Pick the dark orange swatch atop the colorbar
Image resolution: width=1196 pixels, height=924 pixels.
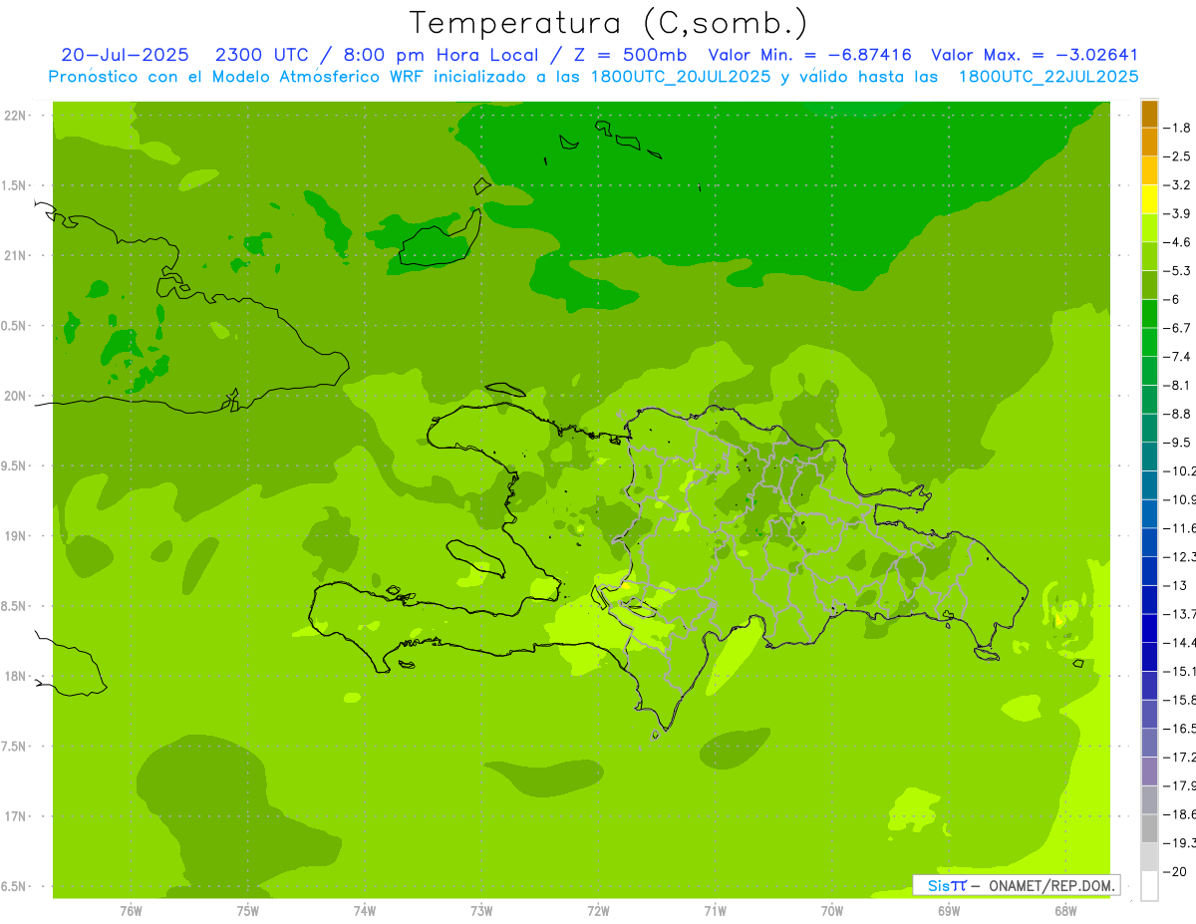coord(1149,114)
